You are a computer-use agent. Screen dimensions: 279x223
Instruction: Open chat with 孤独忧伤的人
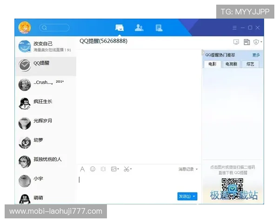tap(46, 162)
